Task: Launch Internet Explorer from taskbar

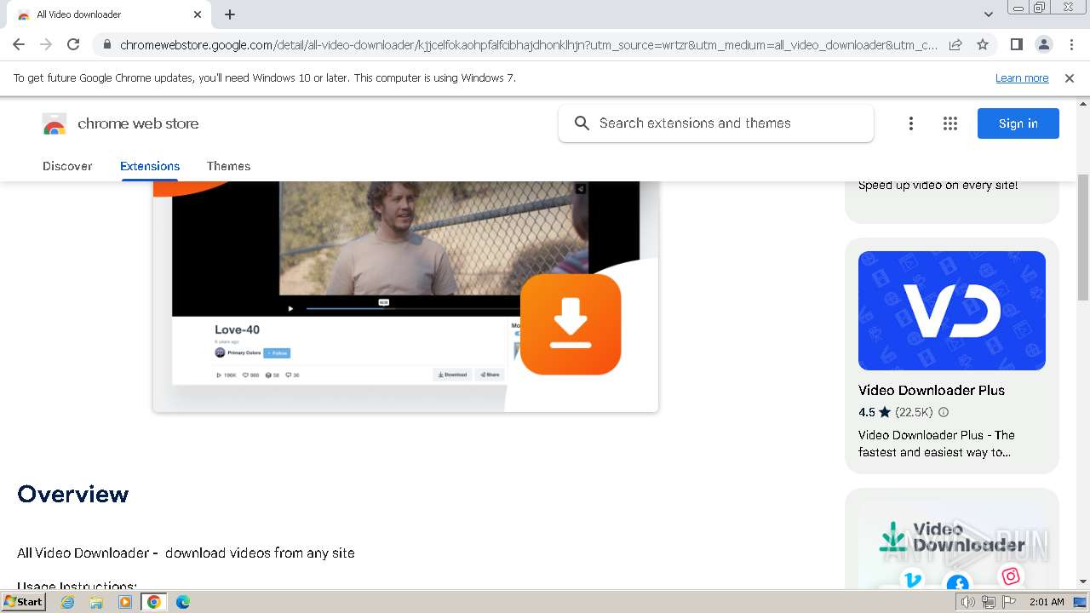Action: (67, 602)
